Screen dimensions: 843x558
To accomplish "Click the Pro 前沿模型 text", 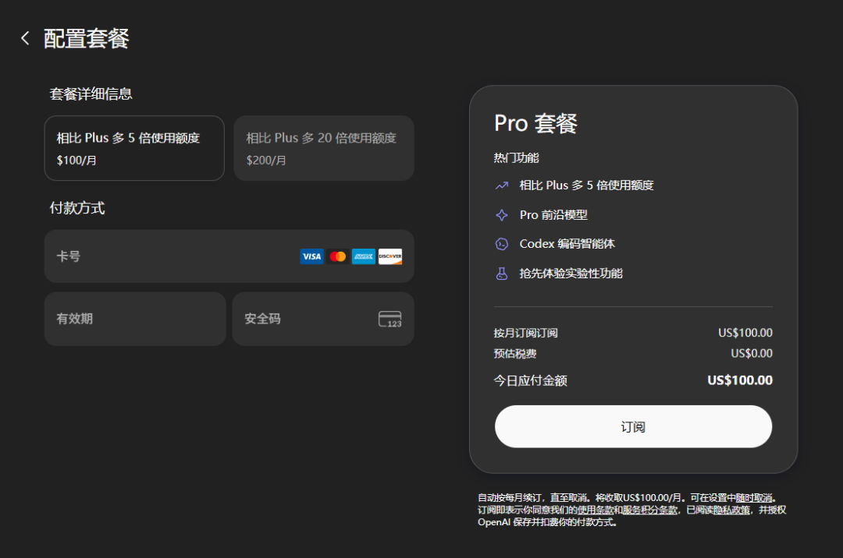I will pyautogui.click(x=553, y=215).
